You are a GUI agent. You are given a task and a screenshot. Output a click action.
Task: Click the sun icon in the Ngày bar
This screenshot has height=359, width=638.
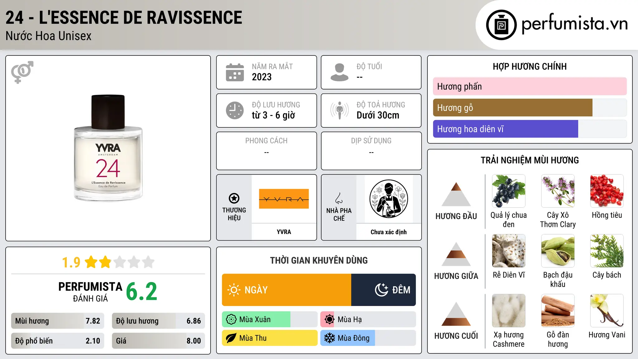(x=234, y=290)
